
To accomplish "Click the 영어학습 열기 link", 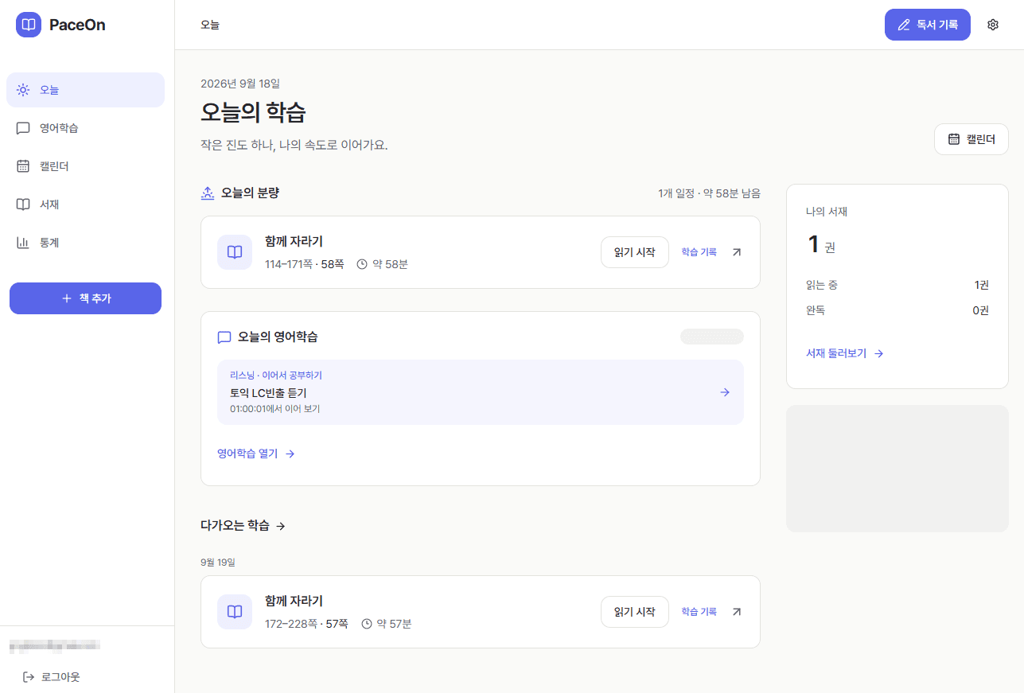I will tap(256, 454).
